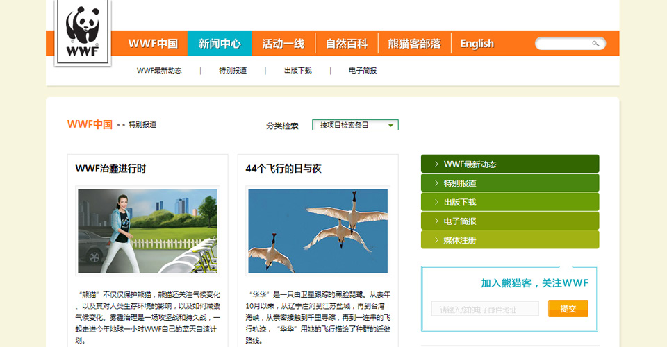Screen dimensions: 667x347
Task: Open 电子简报 in the sub navigation
Action: click(x=363, y=71)
